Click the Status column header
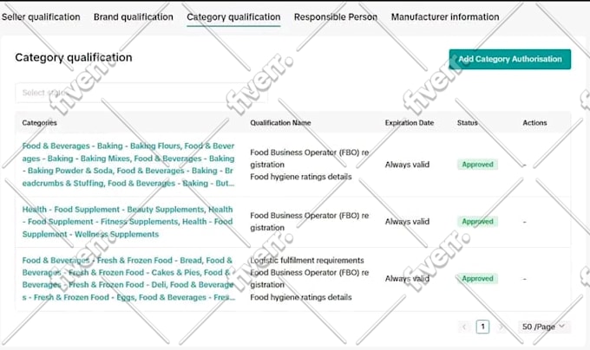The image size is (590, 350). tap(468, 123)
